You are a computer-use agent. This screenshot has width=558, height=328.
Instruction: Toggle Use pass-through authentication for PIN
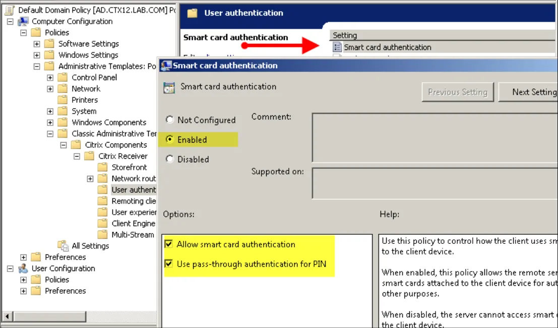tap(168, 264)
